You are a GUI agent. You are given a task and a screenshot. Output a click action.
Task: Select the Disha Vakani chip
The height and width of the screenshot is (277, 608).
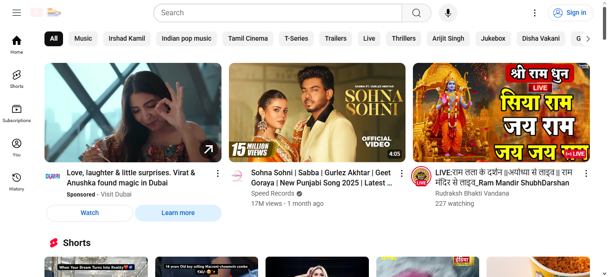coord(541,38)
